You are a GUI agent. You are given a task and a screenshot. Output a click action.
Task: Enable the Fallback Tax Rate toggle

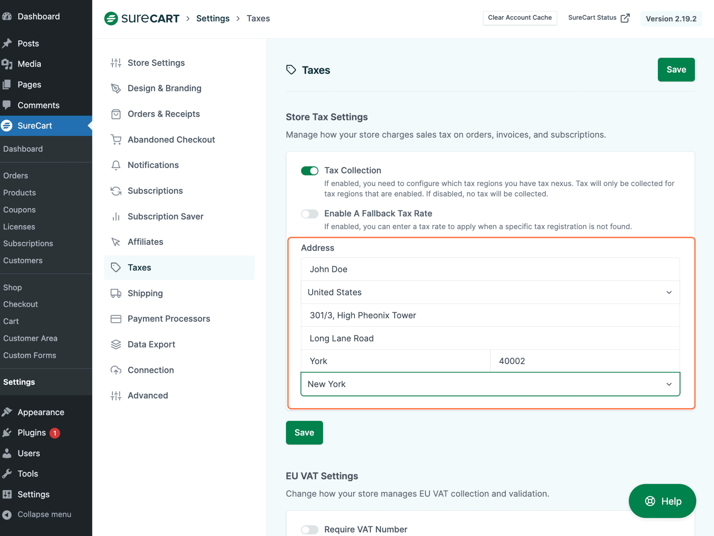[x=310, y=214]
